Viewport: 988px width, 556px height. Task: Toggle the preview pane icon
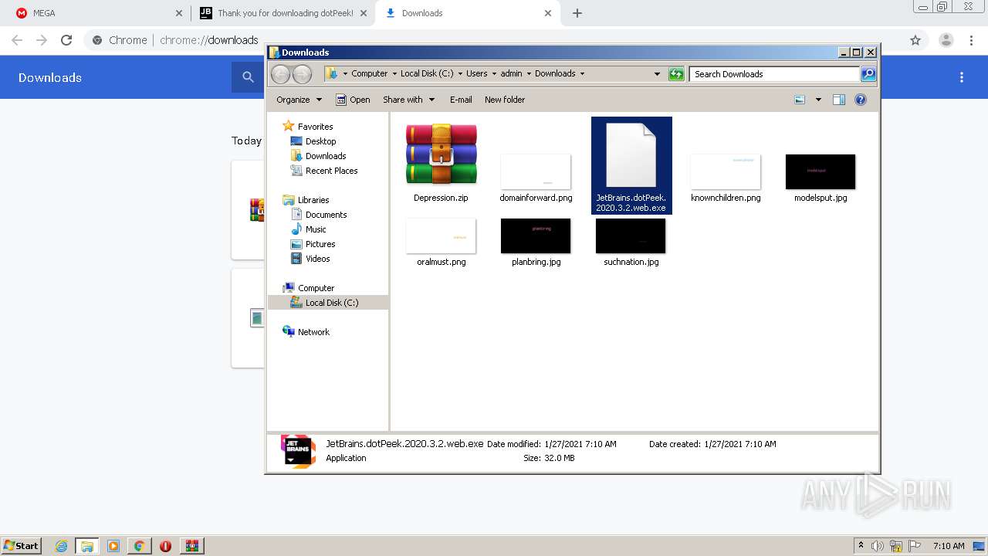pyautogui.click(x=839, y=100)
